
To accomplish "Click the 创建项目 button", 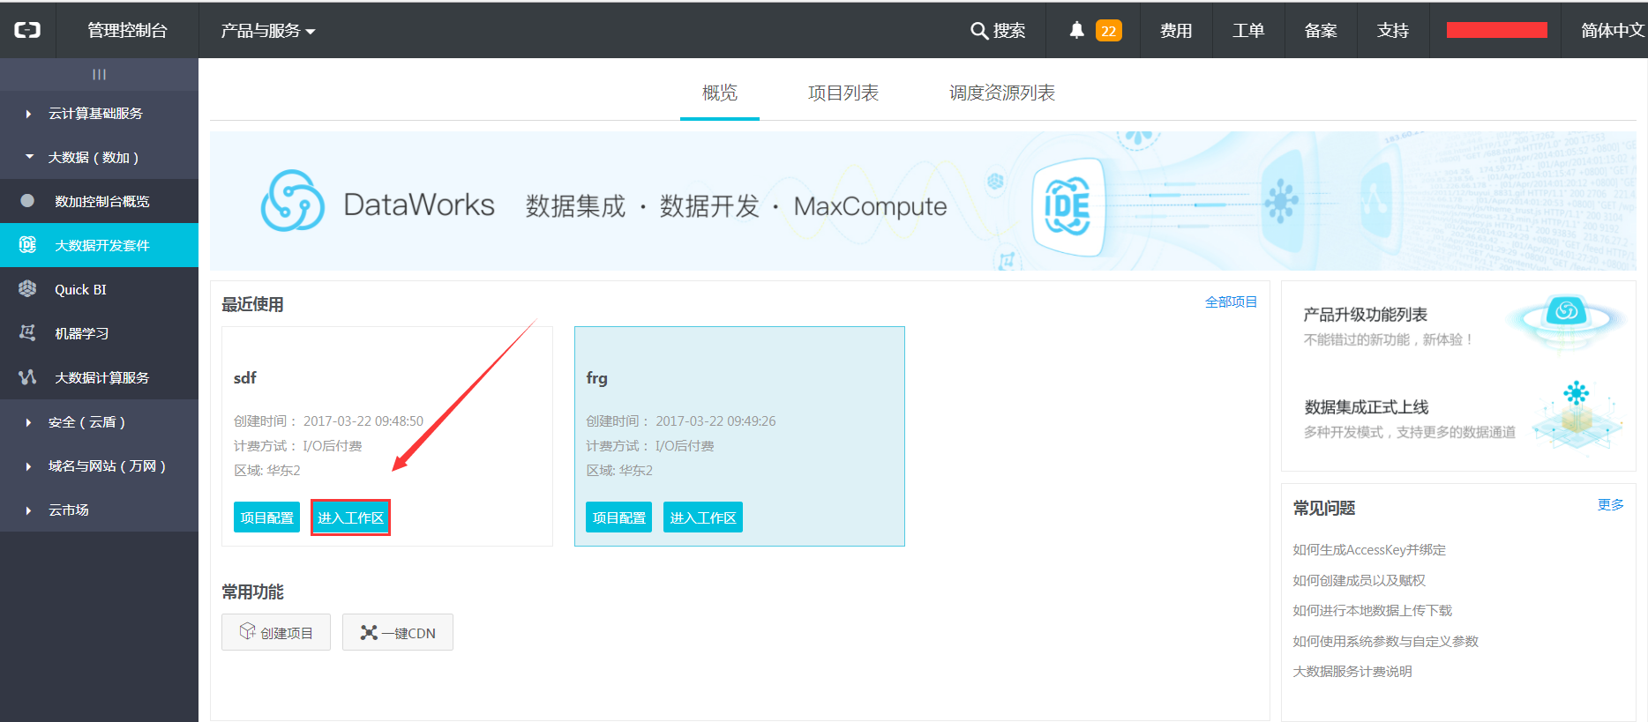I will click(276, 632).
